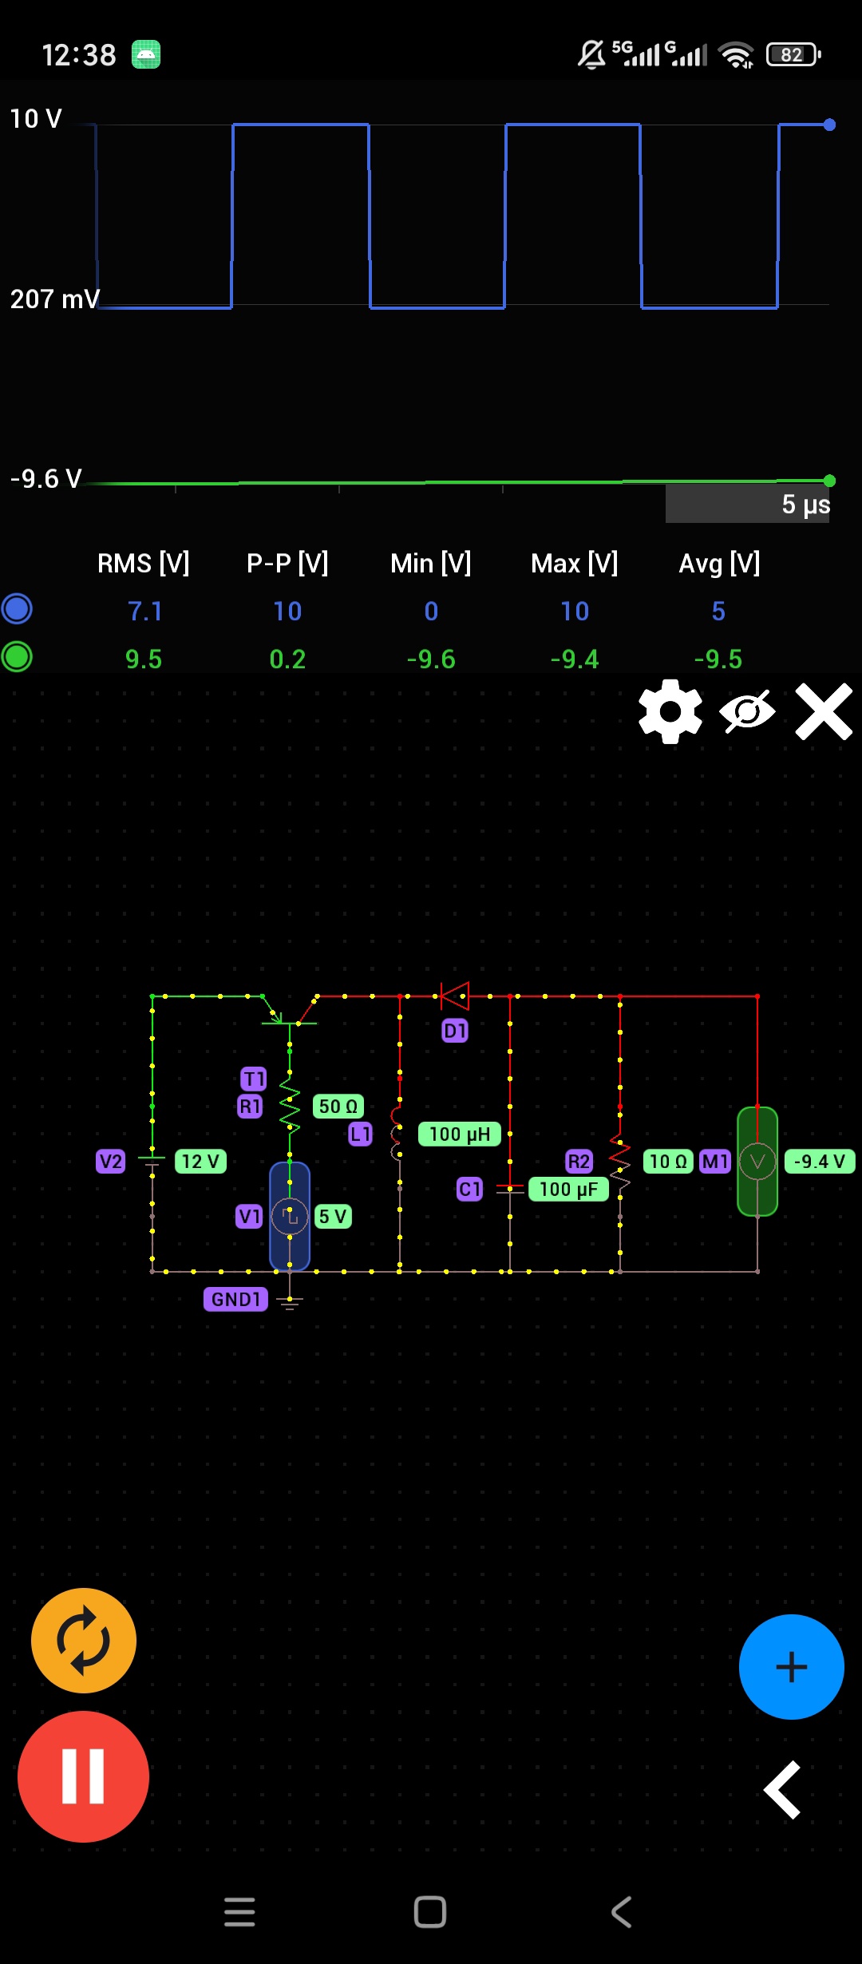Tap the Avg [V] column header
Image resolution: width=862 pixels, height=1964 pixels.
[x=719, y=564]
